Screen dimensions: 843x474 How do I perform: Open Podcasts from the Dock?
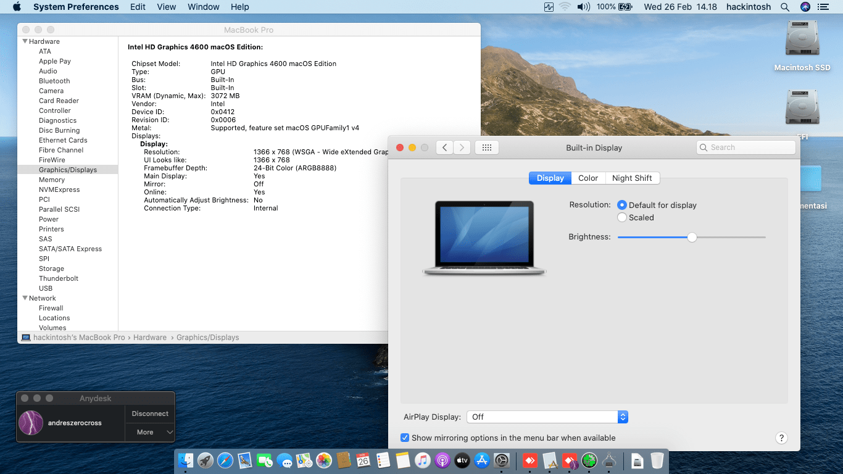(x=442, y=460)
